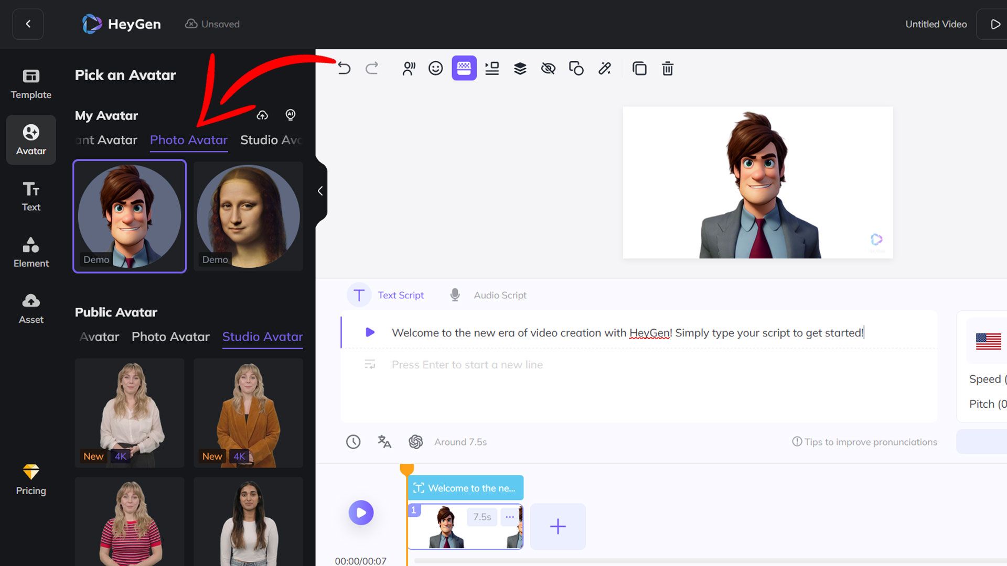Click the undo arrow icon

click(x=344, y=68)
